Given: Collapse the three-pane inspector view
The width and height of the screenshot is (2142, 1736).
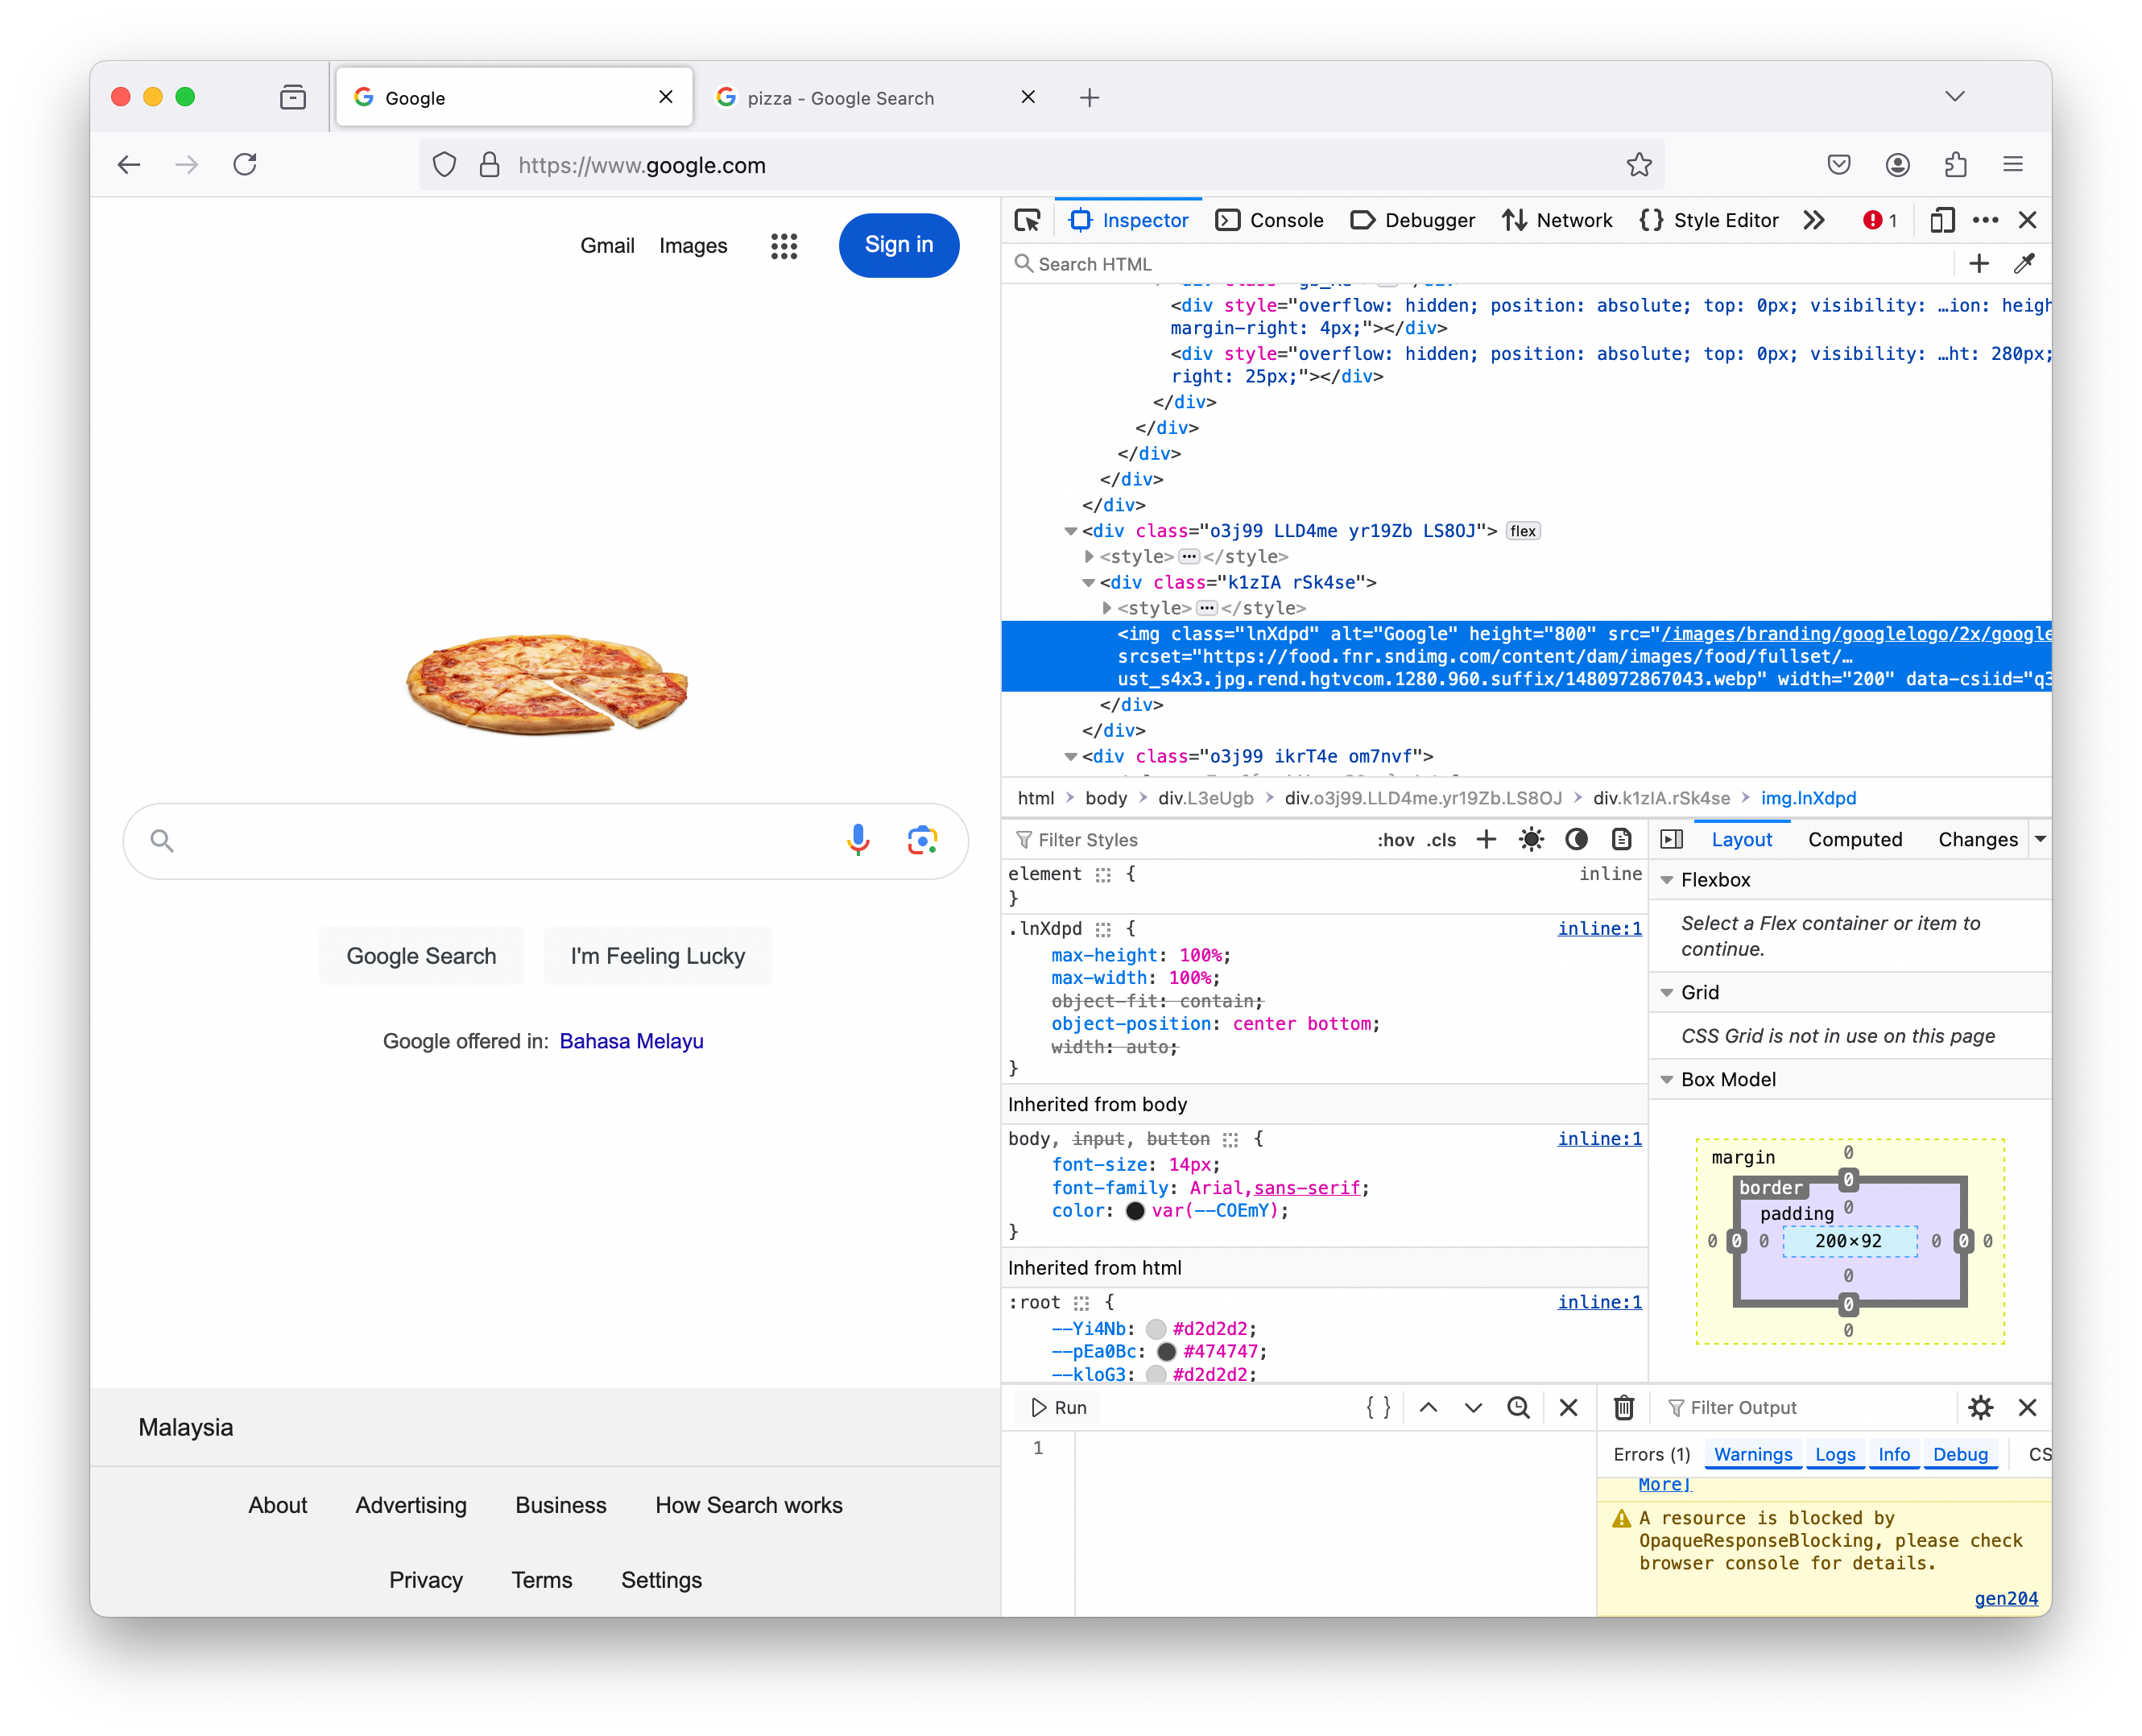Looking at the screenshot, I should (1671, 840).
